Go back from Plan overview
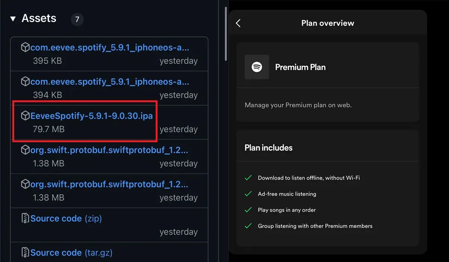The height and width of the screenshot is (262, 449). tap(238, 23)
